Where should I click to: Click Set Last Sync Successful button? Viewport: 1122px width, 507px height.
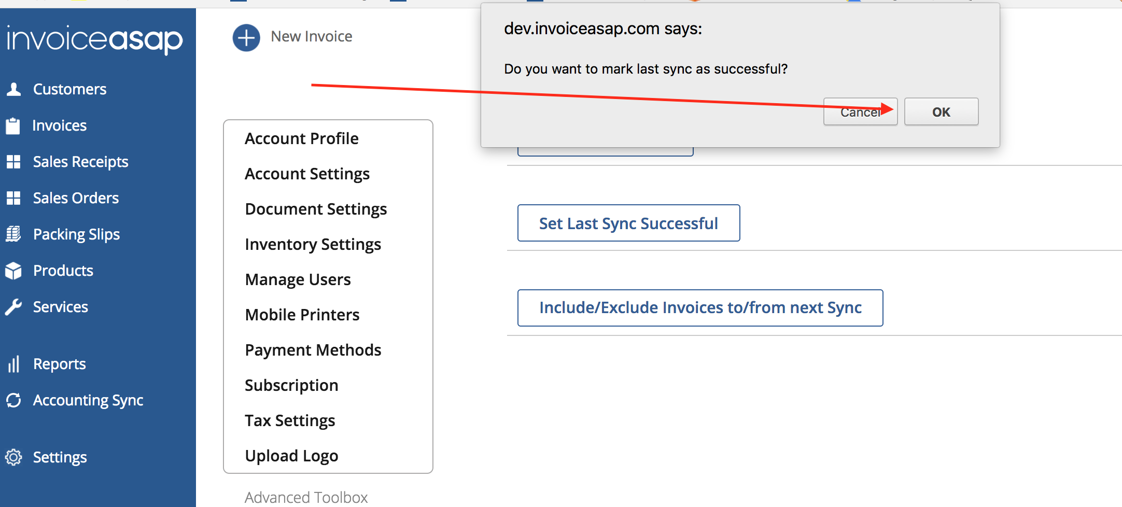(x=628, y=223)
